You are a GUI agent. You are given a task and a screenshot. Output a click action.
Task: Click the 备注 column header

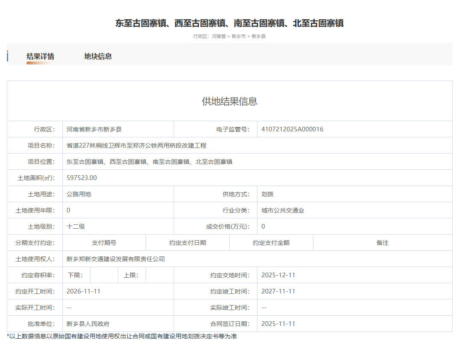point(382,243)
